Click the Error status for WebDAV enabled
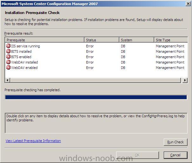The width and height of the screenshot is (192, 163). tap(90, 68)
